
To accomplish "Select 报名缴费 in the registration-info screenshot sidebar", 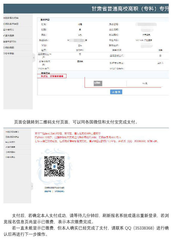I will click(9, 36).
